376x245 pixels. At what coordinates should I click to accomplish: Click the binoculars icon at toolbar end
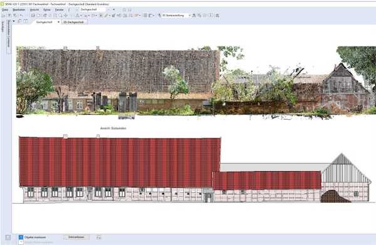click(217, 15)
